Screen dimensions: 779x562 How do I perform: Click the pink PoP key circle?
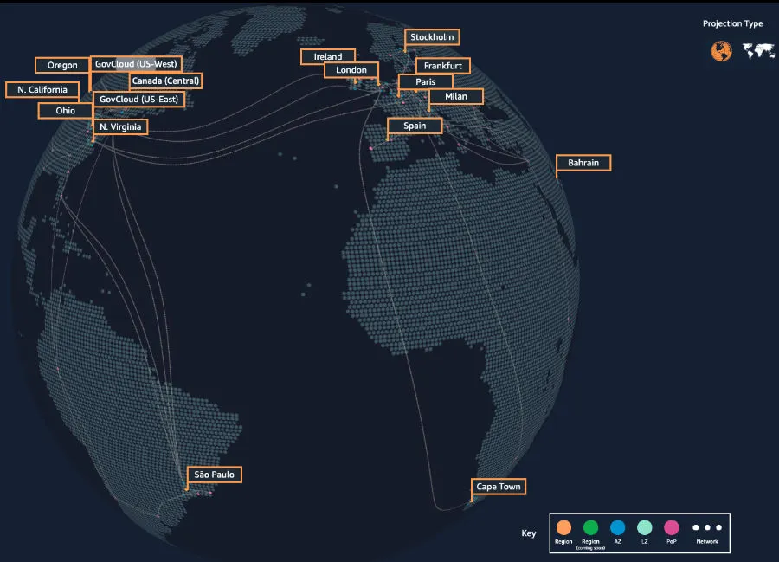point(671,527)
